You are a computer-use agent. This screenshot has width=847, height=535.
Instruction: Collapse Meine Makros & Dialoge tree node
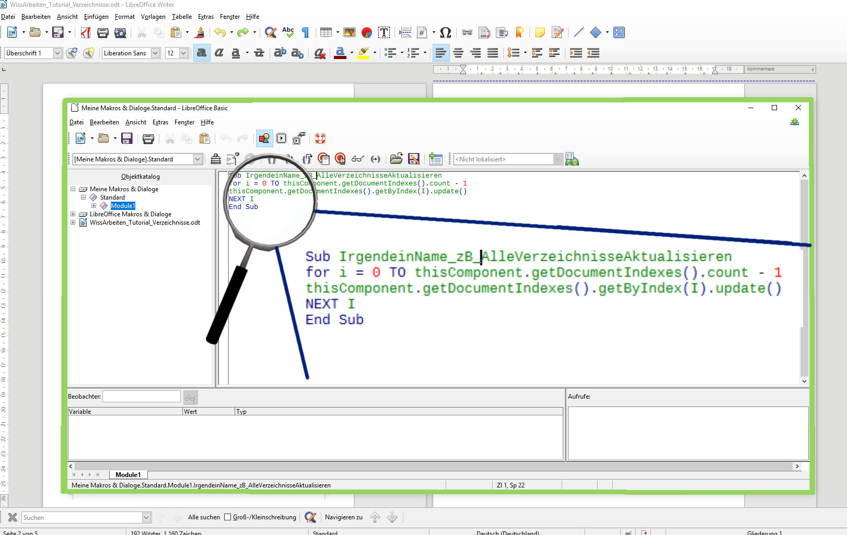73,189
